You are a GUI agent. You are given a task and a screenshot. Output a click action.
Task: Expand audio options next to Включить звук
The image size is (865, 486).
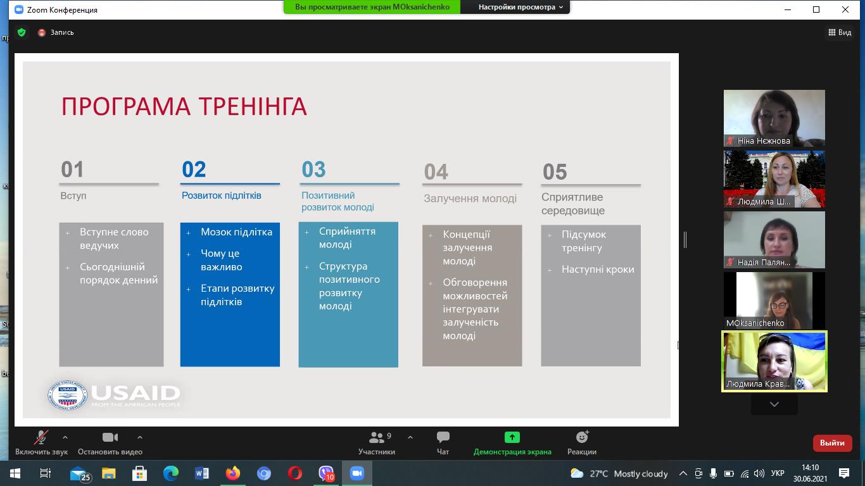pos(65,437)
